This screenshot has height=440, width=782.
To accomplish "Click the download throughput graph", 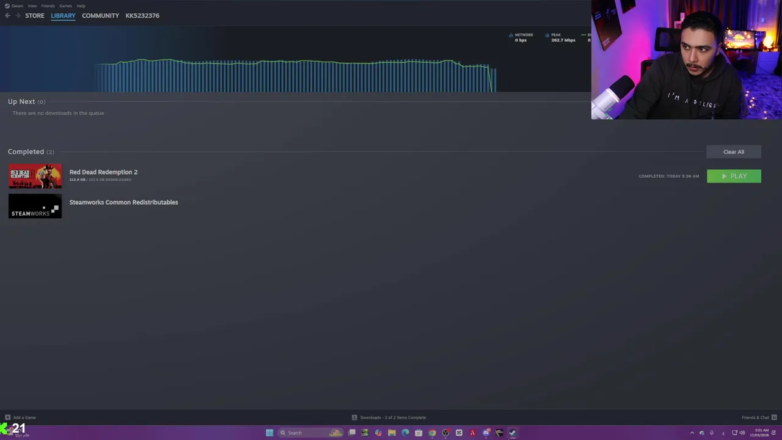I will tap(295, 75).
